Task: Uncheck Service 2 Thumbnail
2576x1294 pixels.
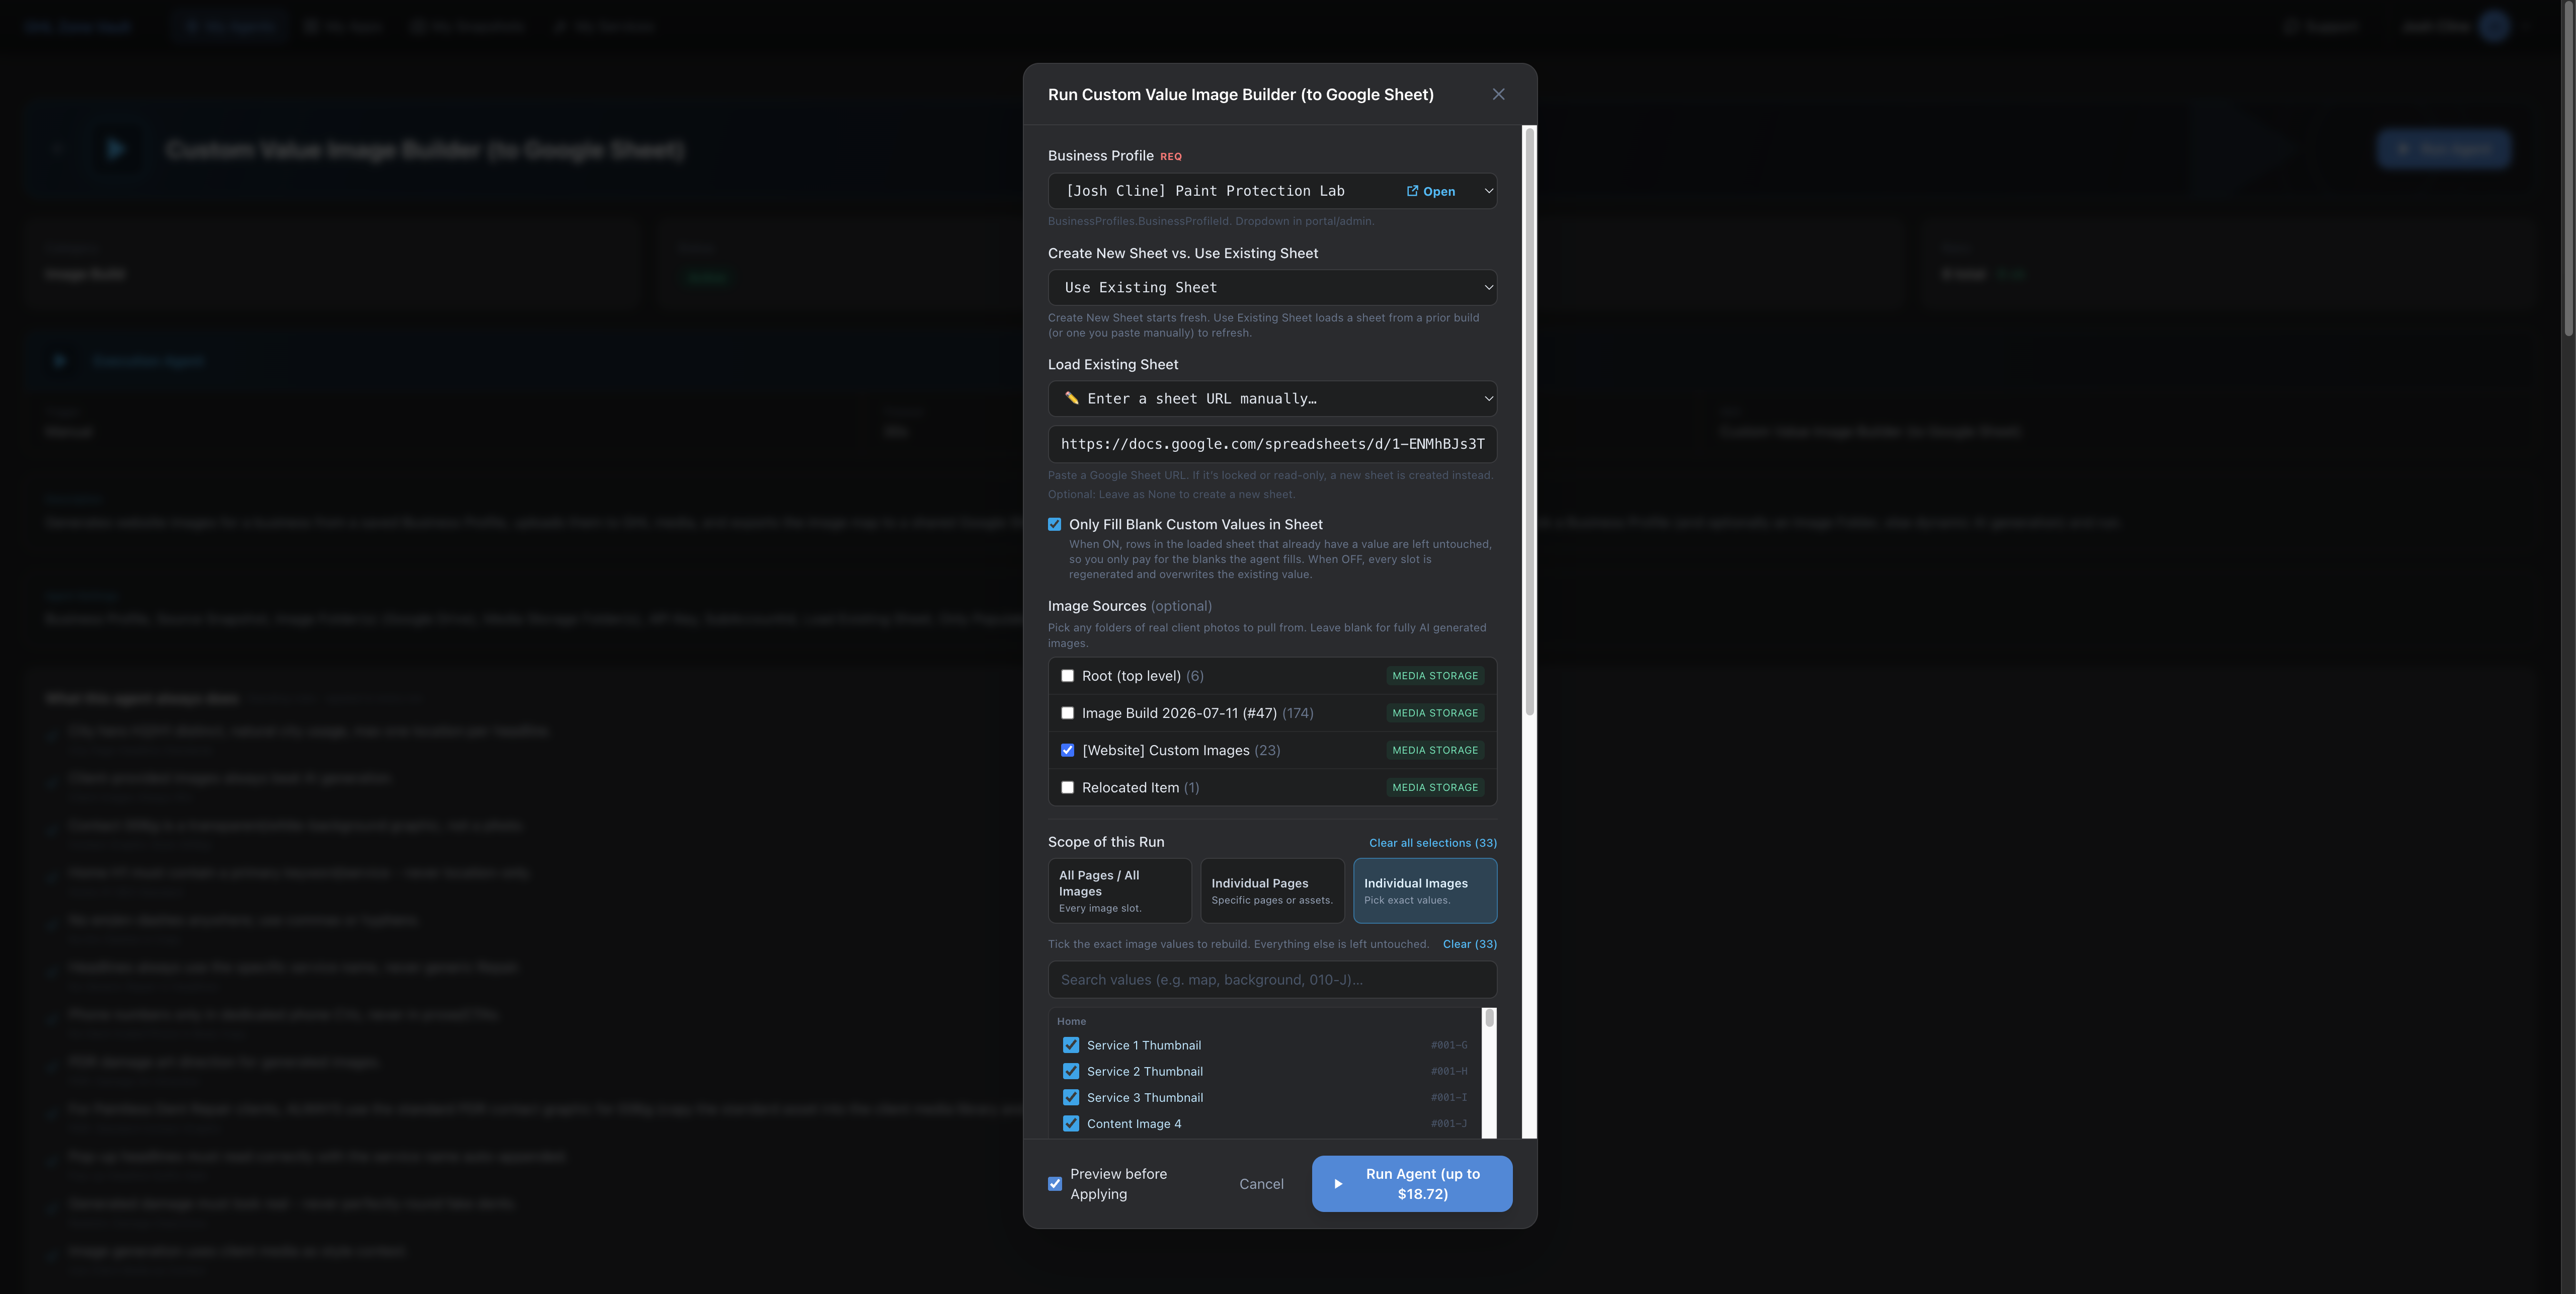Action: [1070, 1071]
